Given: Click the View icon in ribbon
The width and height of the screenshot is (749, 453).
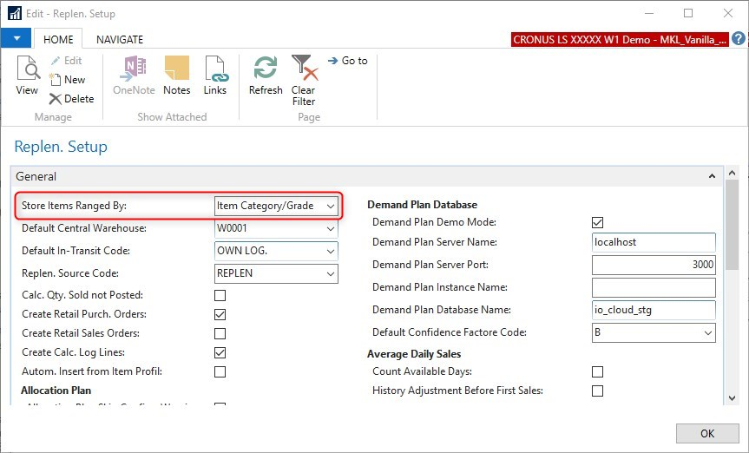Looking at the screenshot, I should (x=27, y=75).
